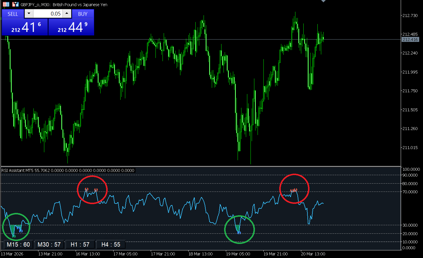Click the RSI Assistant MT5 indicator label
The image size is (423, 258).
tap(68, 170)
